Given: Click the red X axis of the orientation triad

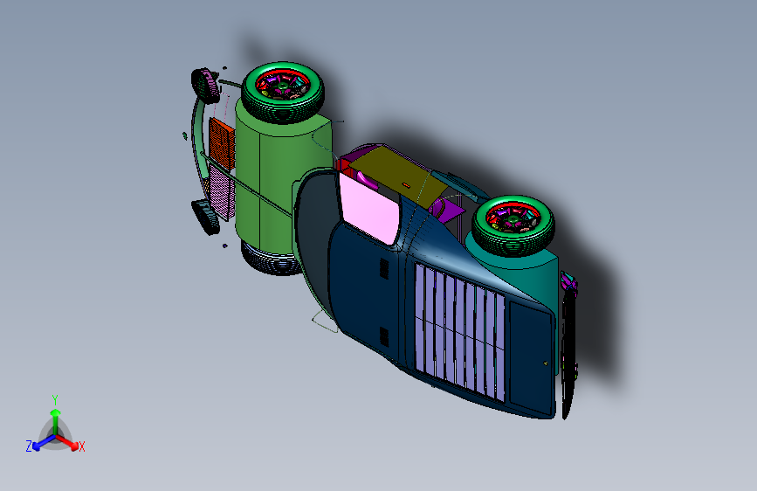Looking at the screenshot, I should (x=68, y=442).
